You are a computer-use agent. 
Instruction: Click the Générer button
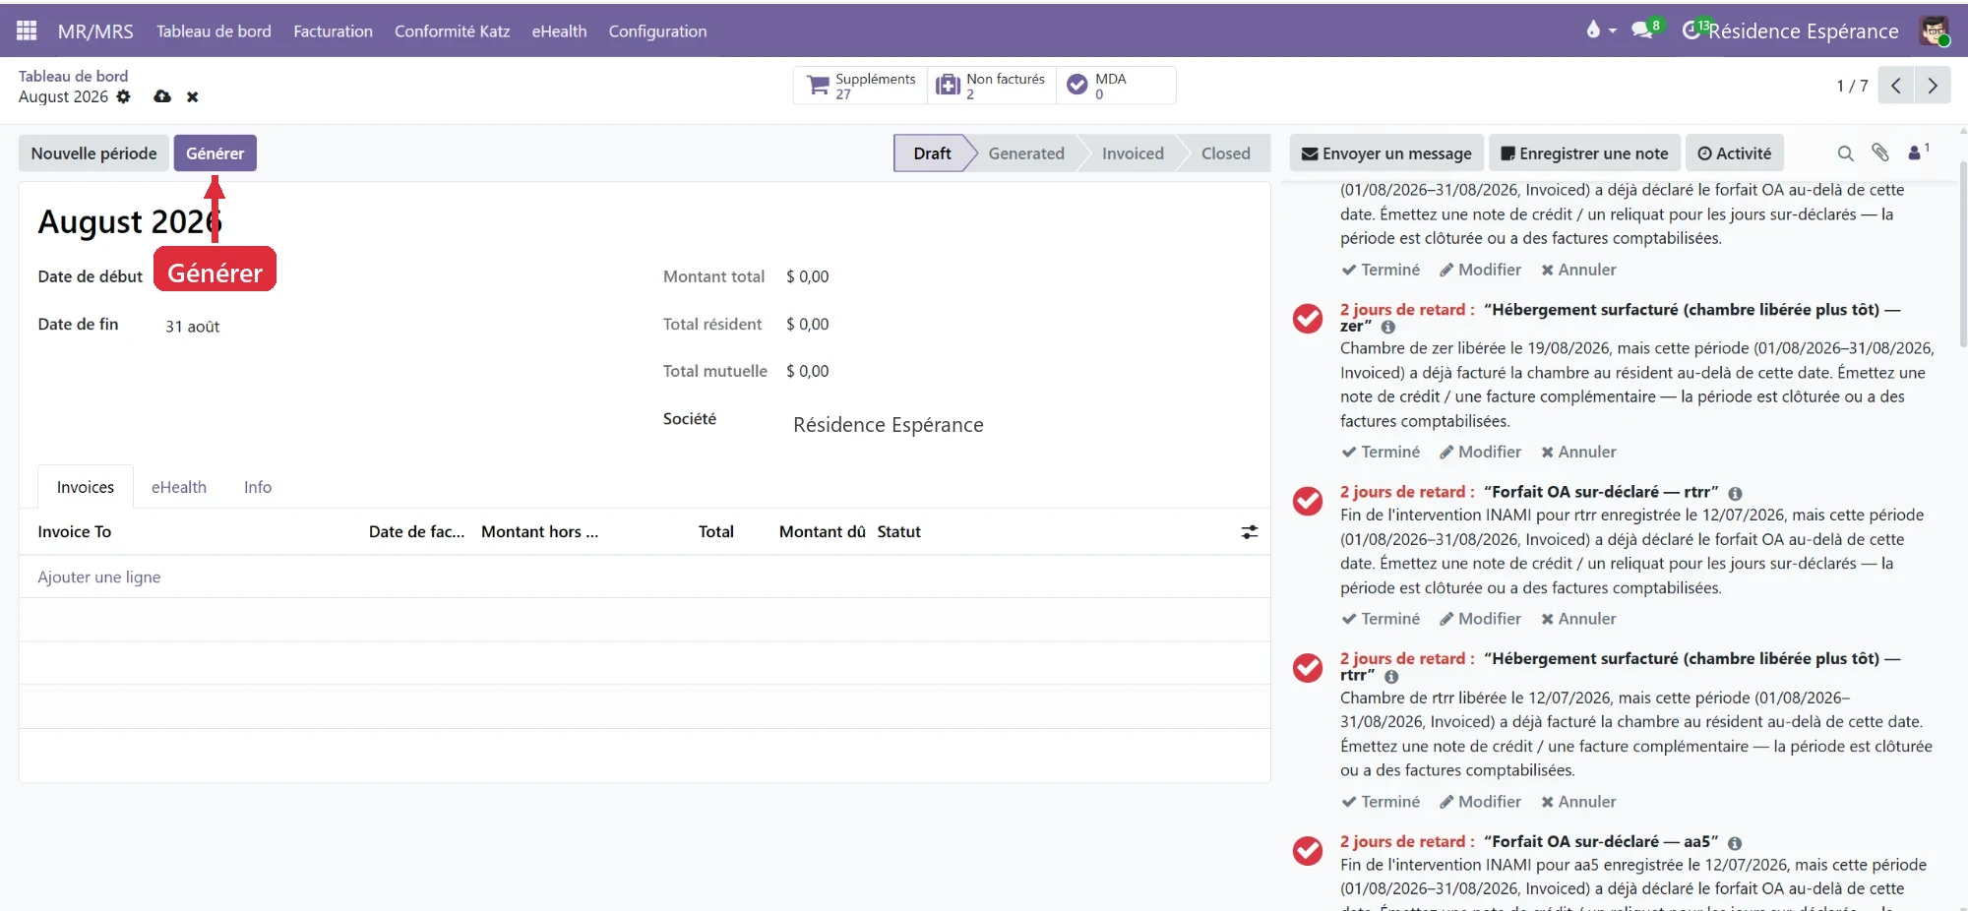click(x=215, y=153)
